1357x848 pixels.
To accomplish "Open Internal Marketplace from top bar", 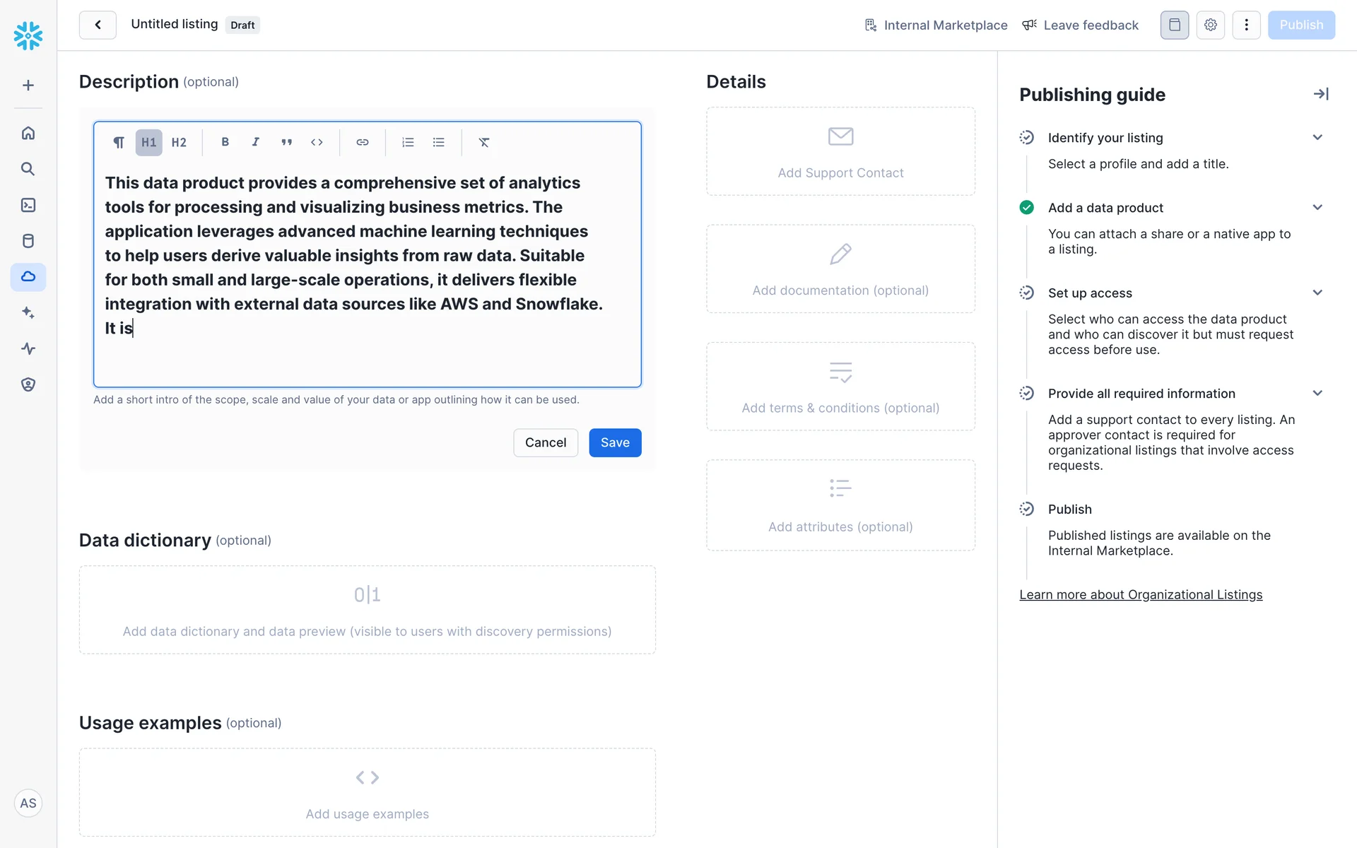I will [936, 25].
